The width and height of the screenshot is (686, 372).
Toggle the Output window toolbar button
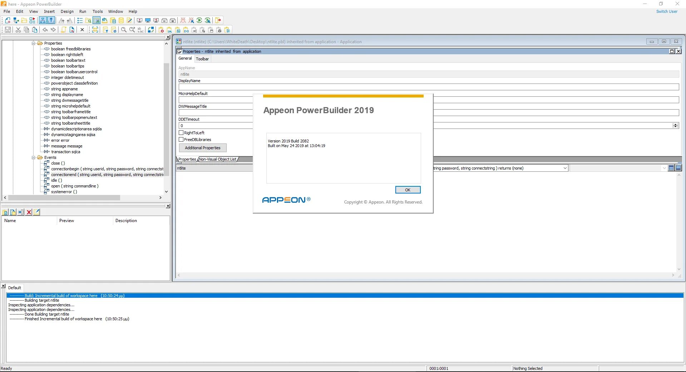click(51, 20)
